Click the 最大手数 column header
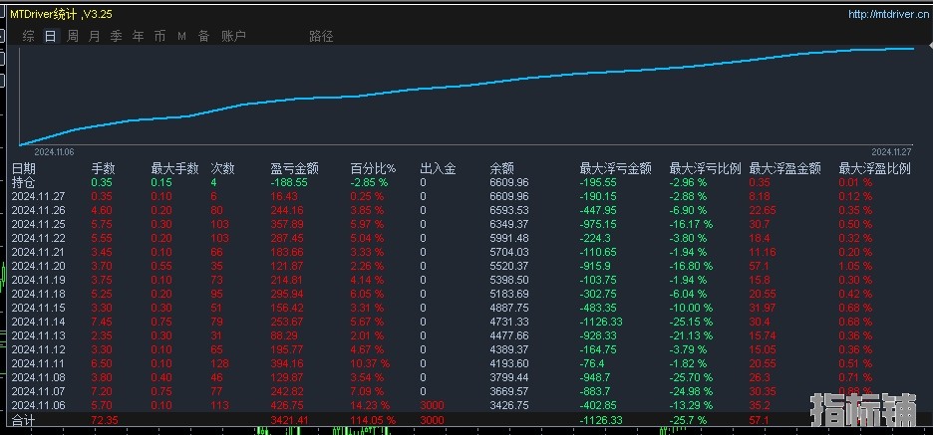Viewport: 933px width, 435px height. (x=175, y=169)
